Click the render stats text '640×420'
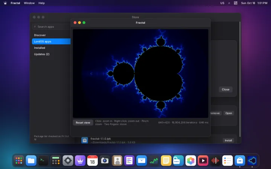271x169 pixels. click(x=164, y=122)
